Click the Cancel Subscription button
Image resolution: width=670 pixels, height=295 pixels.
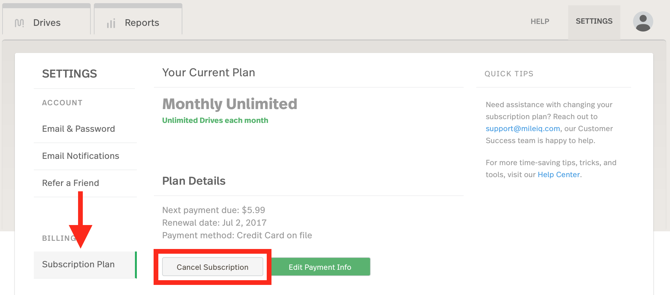click(x=212, y=267)
